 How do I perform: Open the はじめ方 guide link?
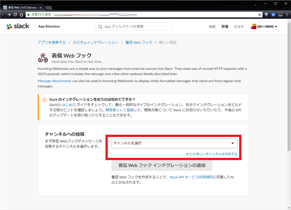[x=69, y=105]
